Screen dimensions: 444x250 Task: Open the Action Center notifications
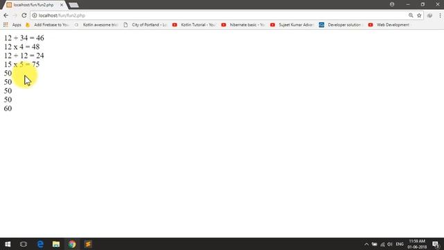[436, 244]
